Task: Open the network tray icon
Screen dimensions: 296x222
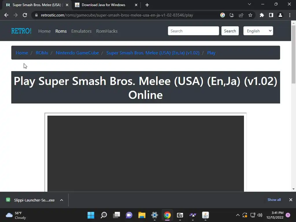Action: (253, 215)
